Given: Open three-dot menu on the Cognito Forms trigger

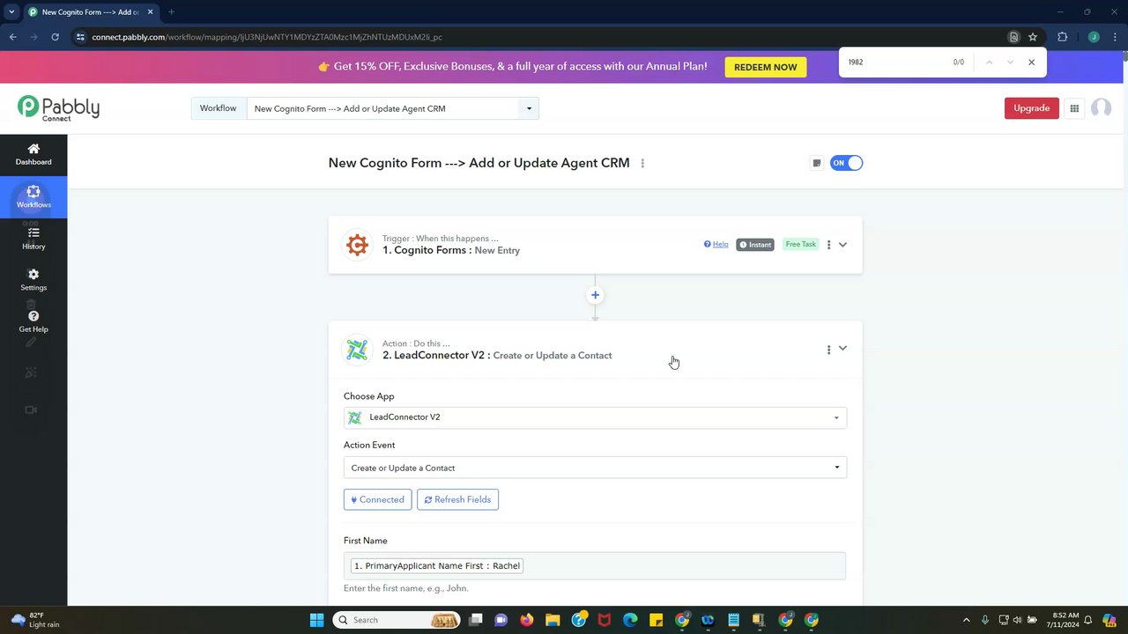Looking at the screenshot, I should click(x=828, y=245).
